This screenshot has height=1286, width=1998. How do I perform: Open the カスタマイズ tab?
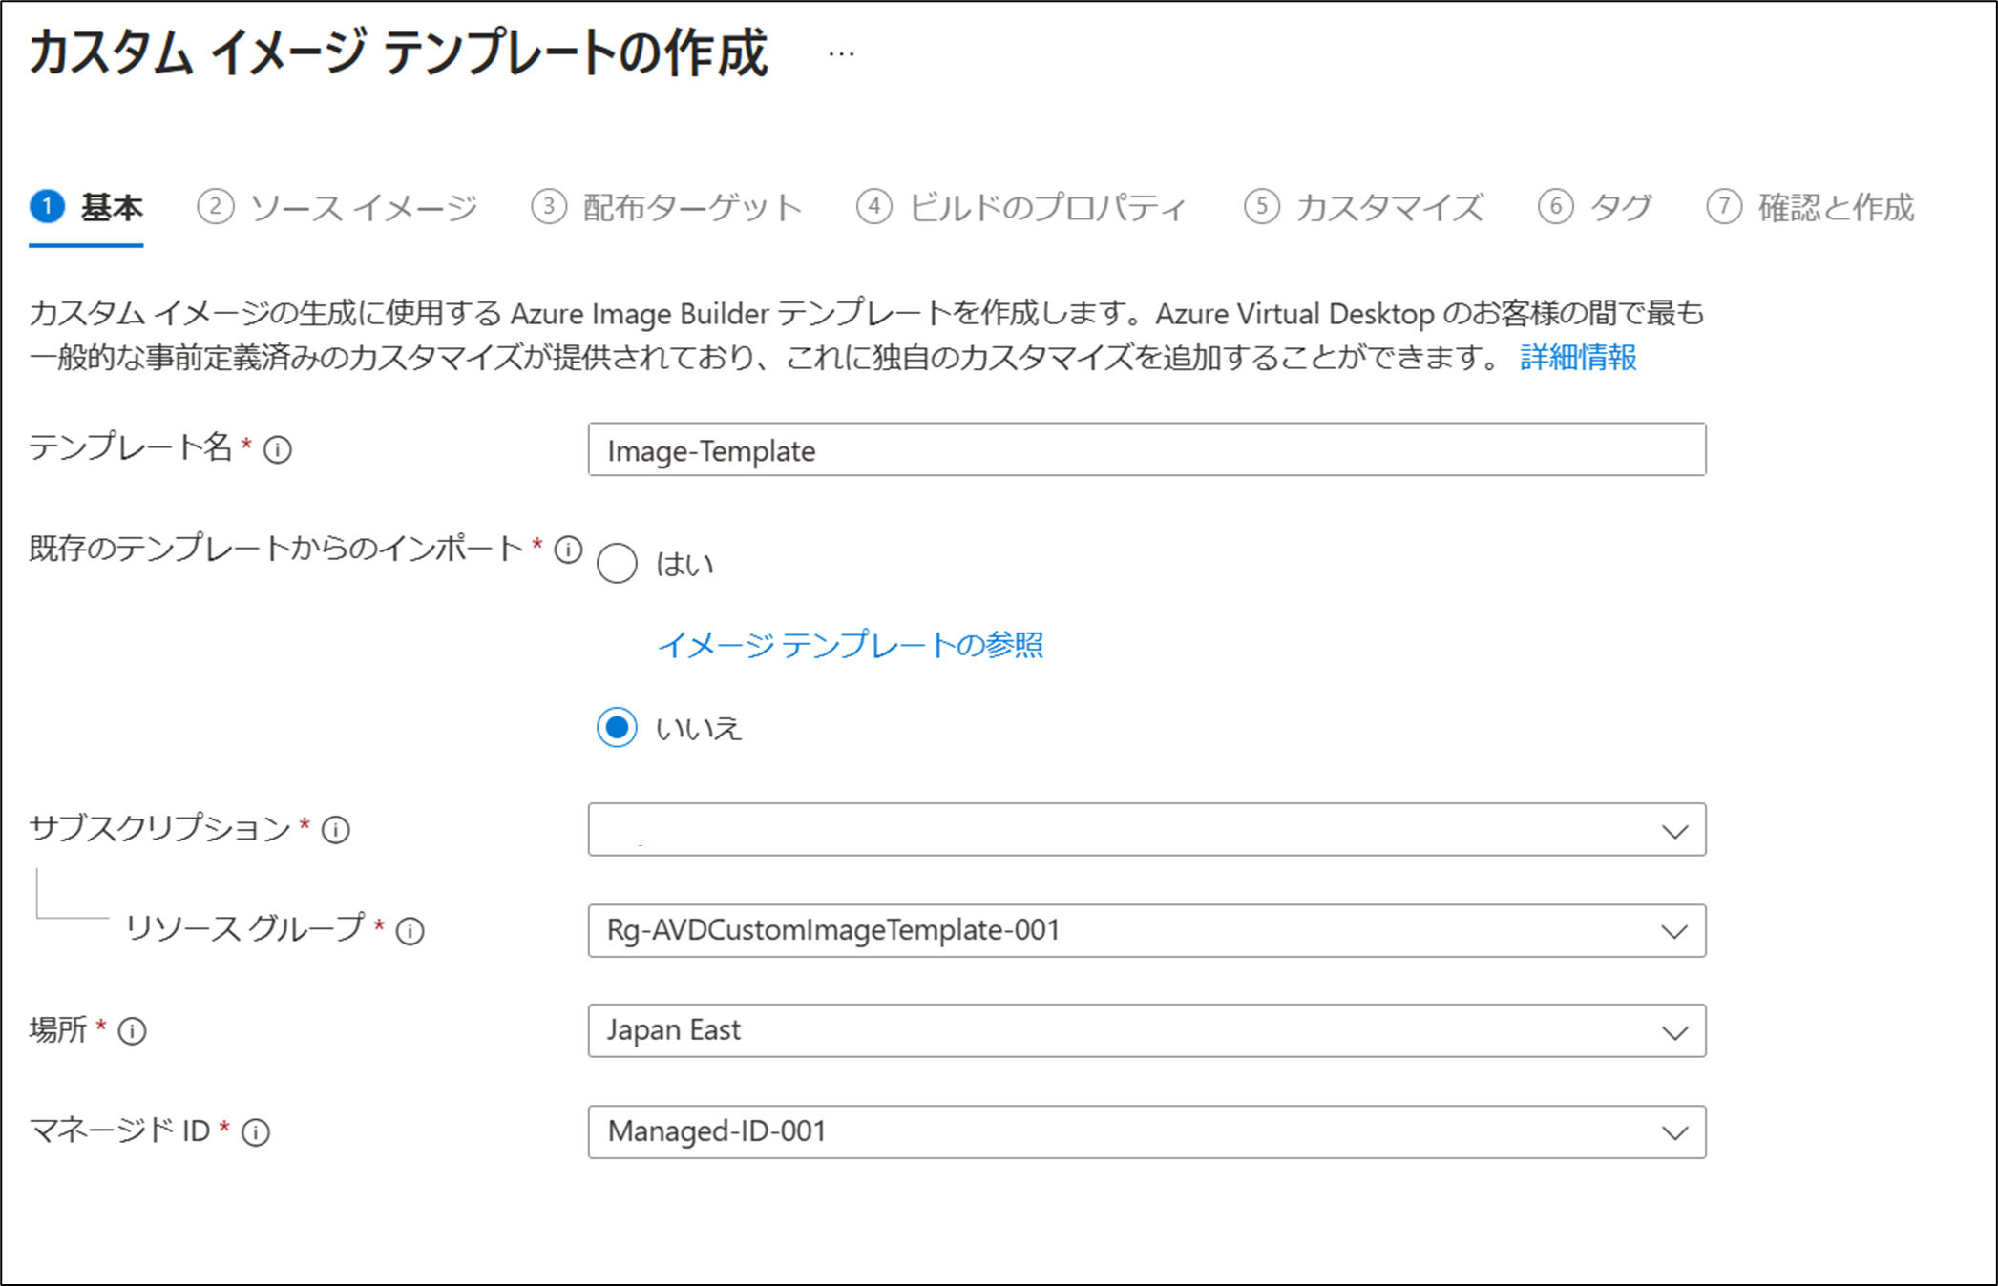(1364, 207)
